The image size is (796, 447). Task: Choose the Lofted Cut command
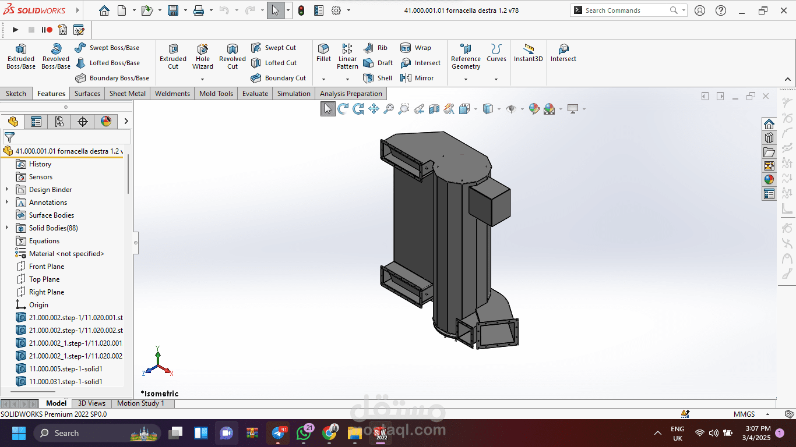[274, 63]
